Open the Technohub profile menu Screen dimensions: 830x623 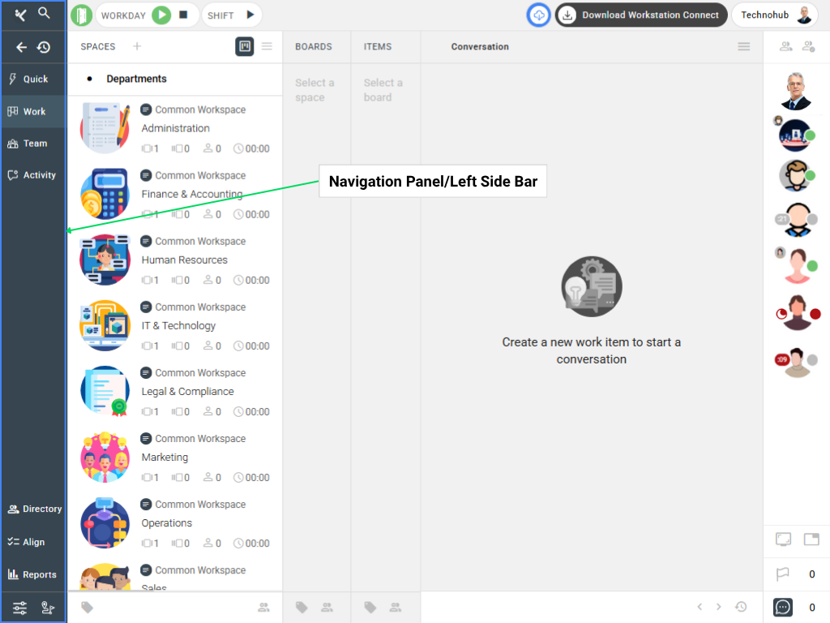pyautogui.click(x=774, y=15)
